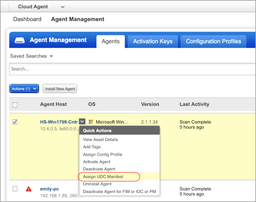256x202 pixels.
Task: Choose Assign UDC Manifest
Action: (x=103, y=177)
